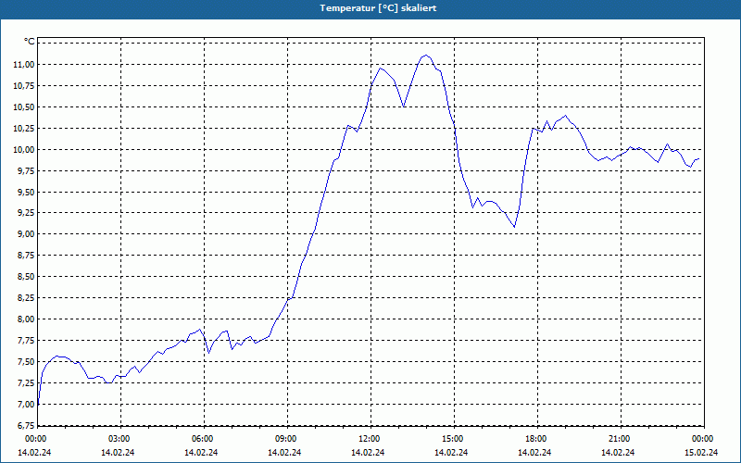This screenshot has width=741, height=463.
Task: Click the 10,25 y-axis label
Action: [24, 128]
